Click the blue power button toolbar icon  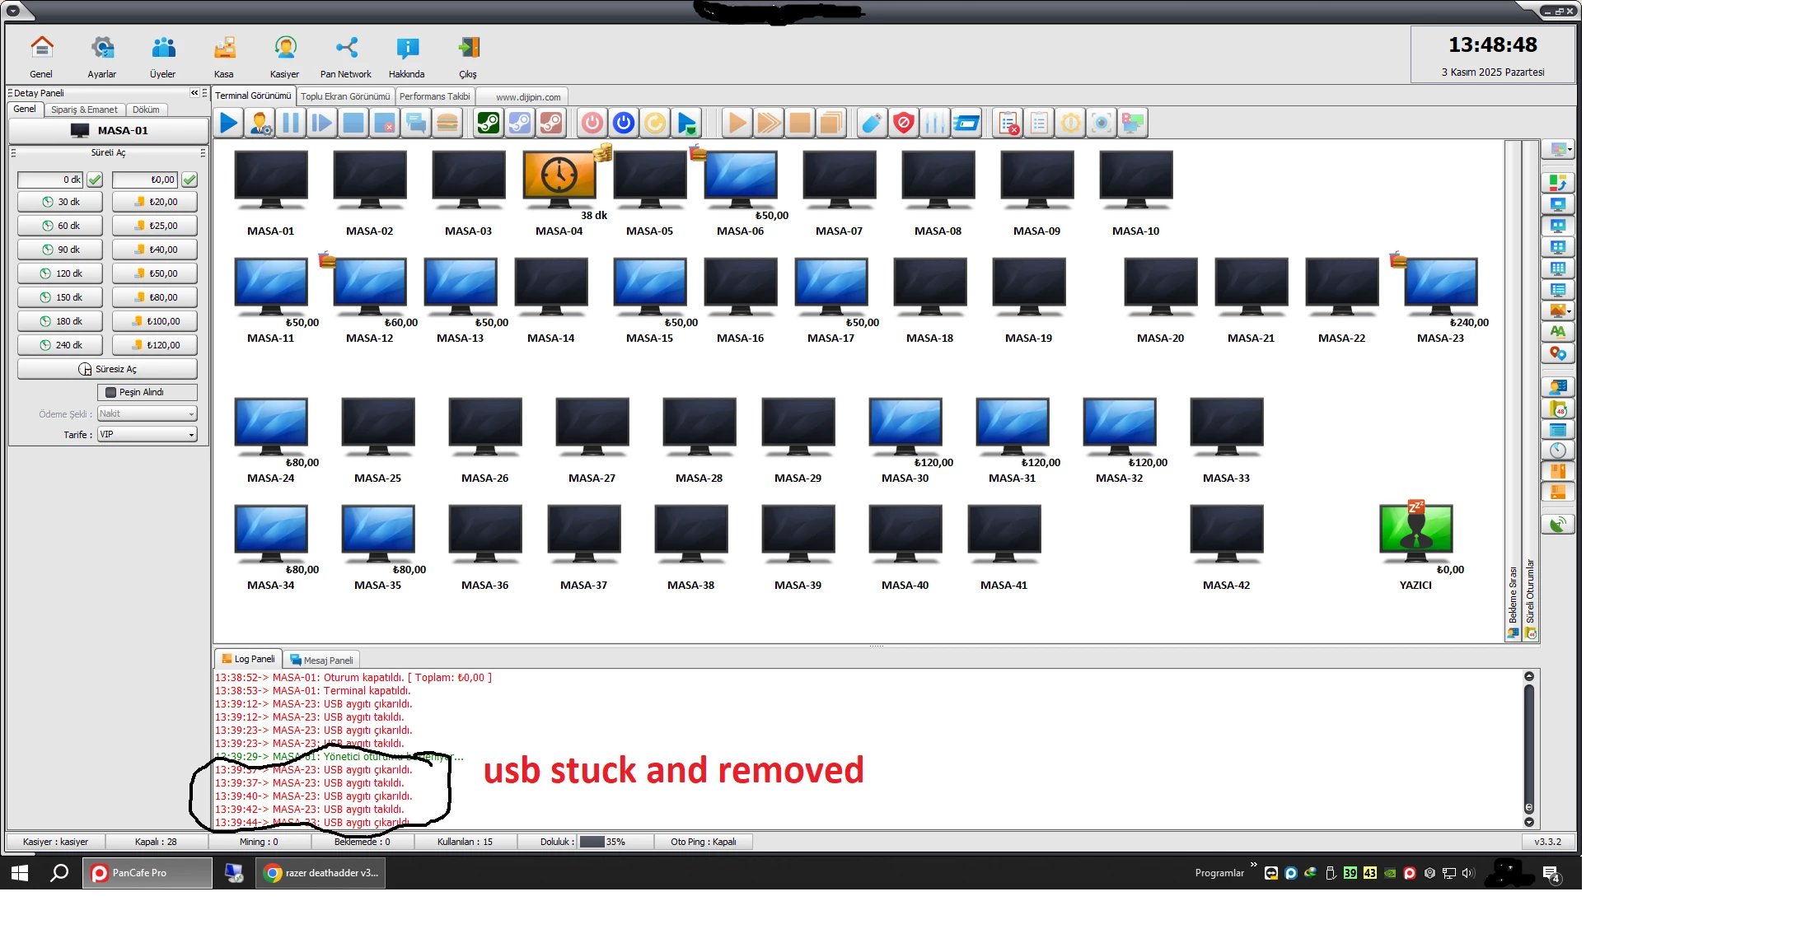624,124
